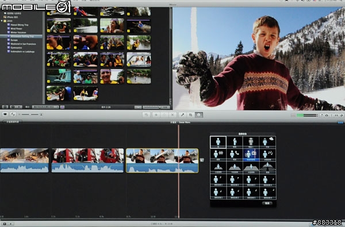Select the last event in the list
345x227 pixels.
click(x=22, y=52)
